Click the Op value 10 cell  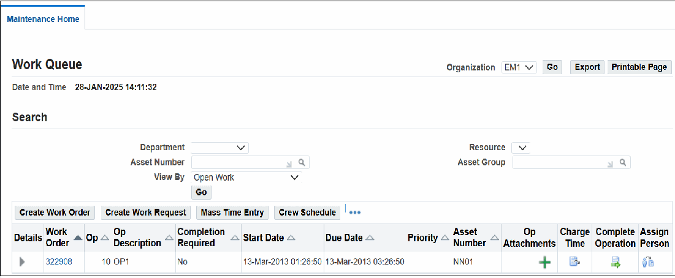click(106, 261)
